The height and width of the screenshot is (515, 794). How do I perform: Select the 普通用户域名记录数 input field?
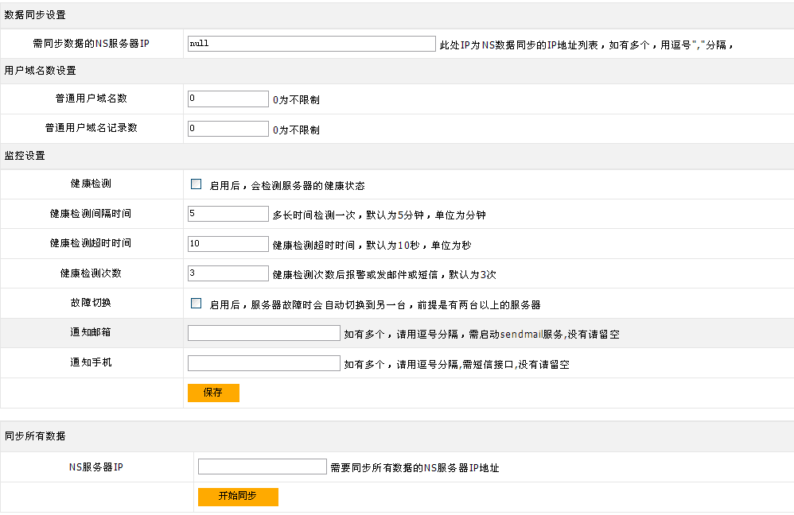(x=228, y=129)
